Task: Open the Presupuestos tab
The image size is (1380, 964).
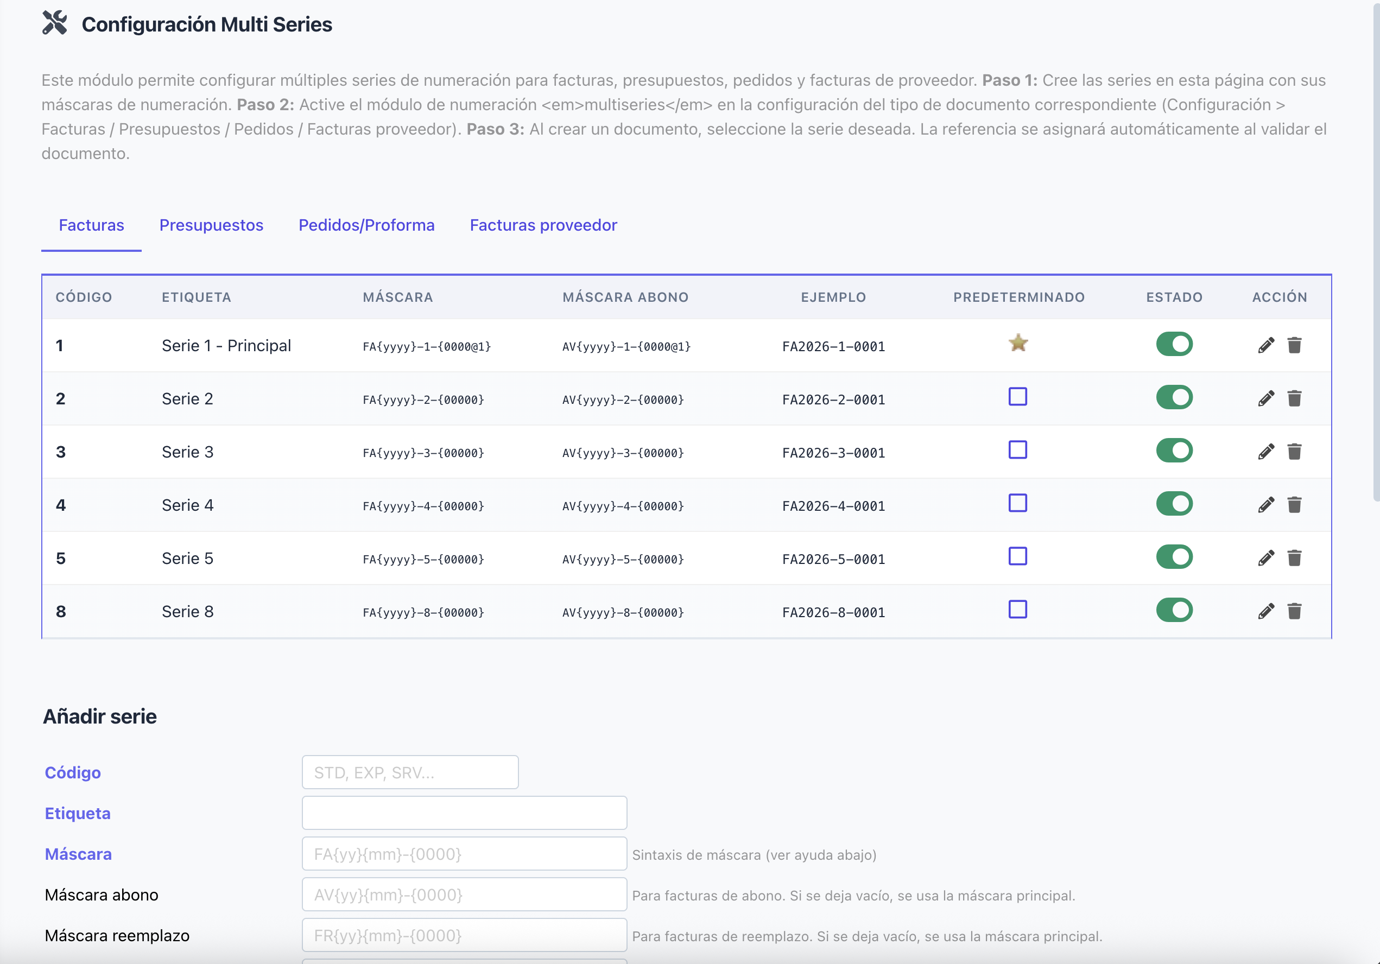Action: point(211,225)
